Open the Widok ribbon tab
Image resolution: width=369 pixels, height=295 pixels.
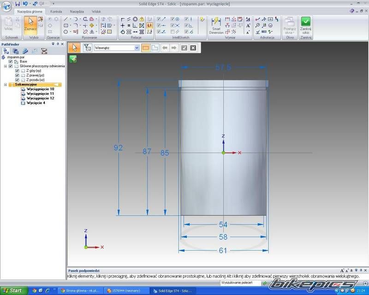[96, 12]
